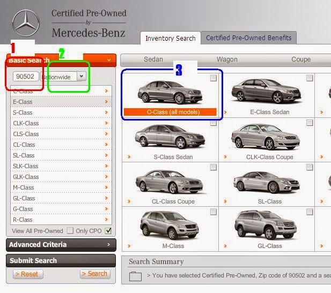
Task: Select the Inventory Search tab
Action: 171,39
